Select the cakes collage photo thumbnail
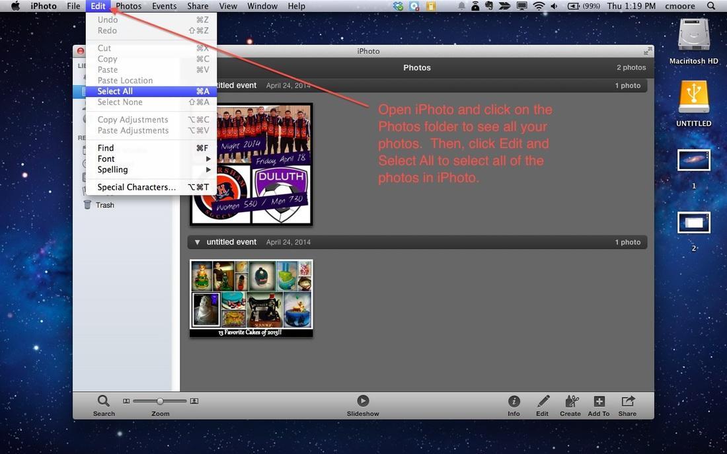The width and height of the screenshot is (727, 454). (x=251, y=298)
